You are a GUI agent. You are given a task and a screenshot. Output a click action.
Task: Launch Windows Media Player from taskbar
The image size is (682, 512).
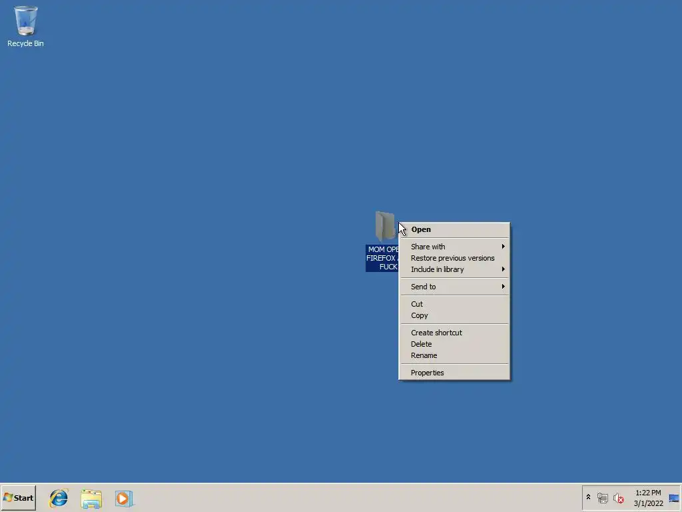123,499
